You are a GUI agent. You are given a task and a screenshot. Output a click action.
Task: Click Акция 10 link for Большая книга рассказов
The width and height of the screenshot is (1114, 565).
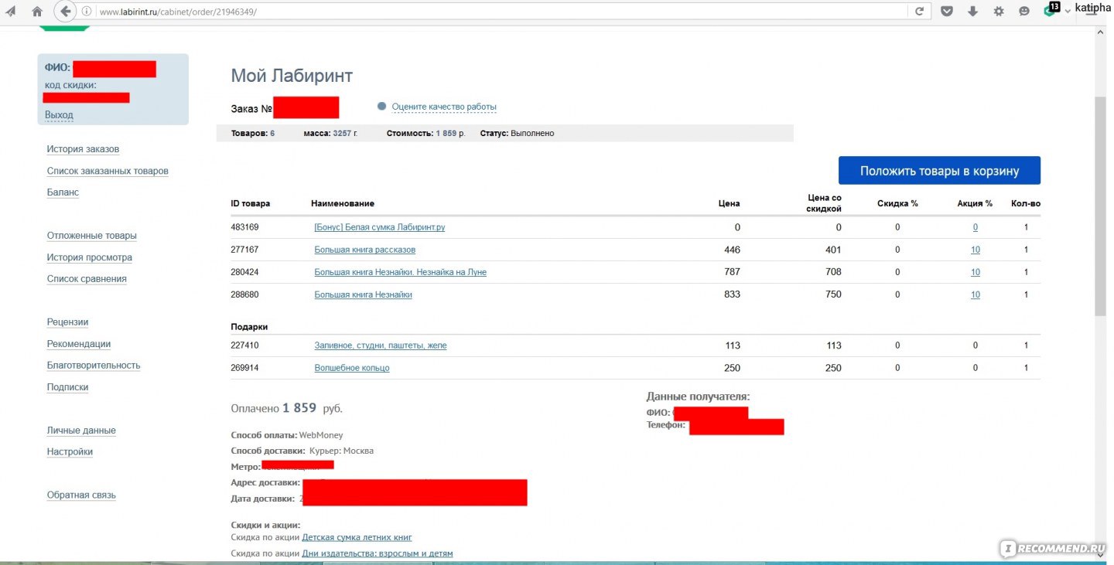coord(976,250)
